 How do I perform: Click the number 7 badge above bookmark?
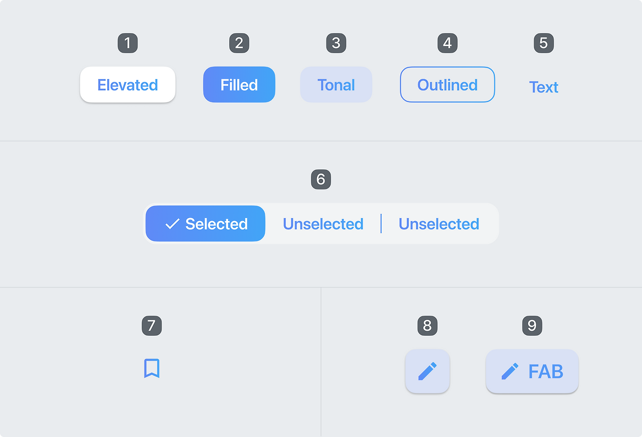[x=151, y=326]
